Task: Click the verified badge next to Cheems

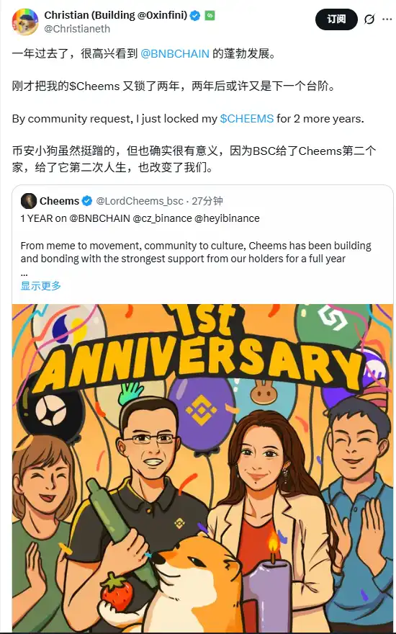Action: pos(87,201)
